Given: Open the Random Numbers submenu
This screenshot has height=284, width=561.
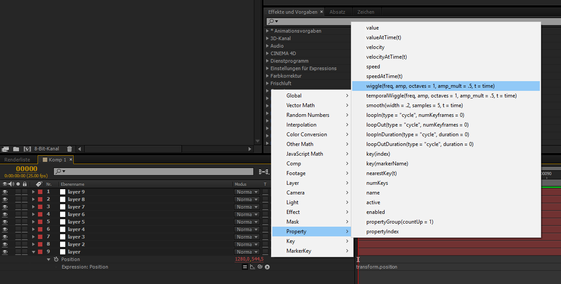Looking at the screenshot, I should click(312, 115).
